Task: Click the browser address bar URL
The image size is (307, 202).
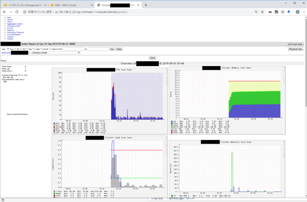Action: click(91, 12)
